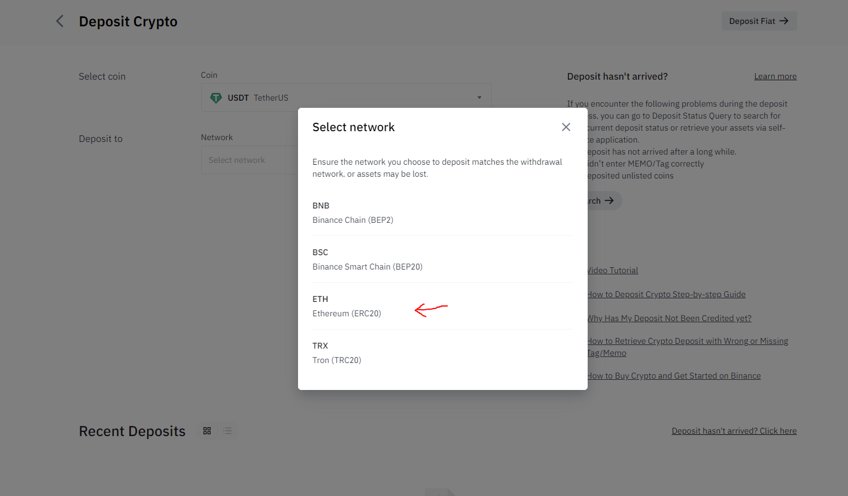This screenshot has width=848, height=496.
Task: Choose the BNB Binance Chain (BEP2) network
Action: [x=442, y=213]
